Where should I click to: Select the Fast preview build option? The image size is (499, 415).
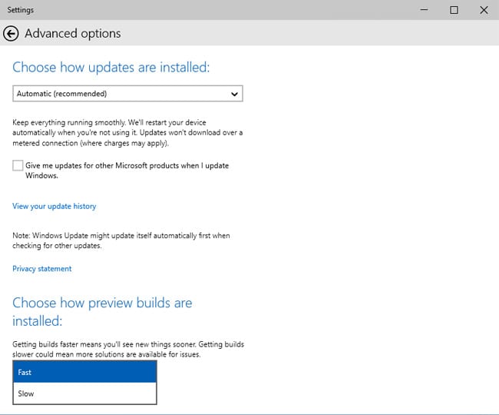click(84, 372)
